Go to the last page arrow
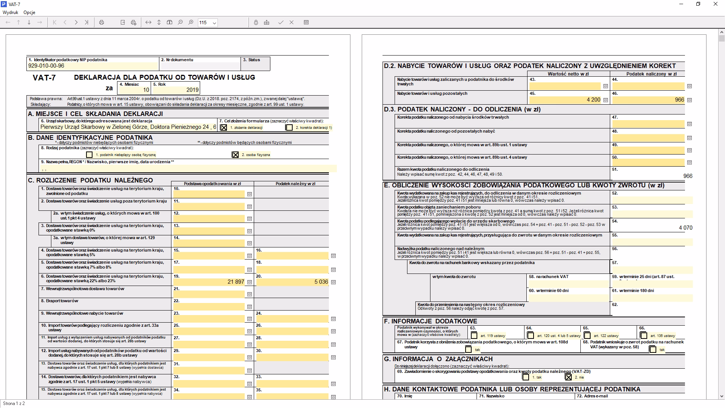The width and height of the screenshot is (725, 408). tap(86, 23)
